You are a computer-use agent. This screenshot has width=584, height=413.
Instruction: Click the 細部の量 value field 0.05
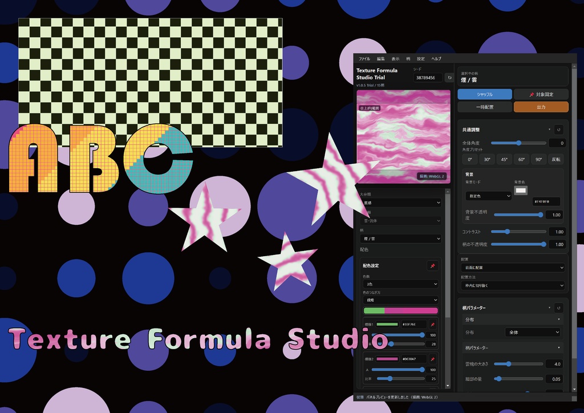click(554, 379)
